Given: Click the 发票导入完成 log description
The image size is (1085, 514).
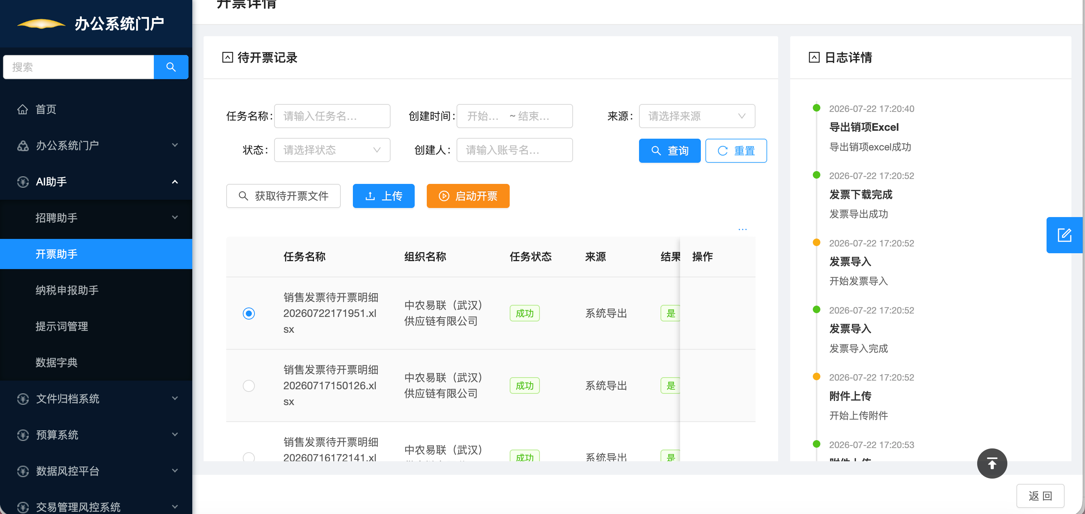Looking at the screenshot, I should [x=858, y=349].
